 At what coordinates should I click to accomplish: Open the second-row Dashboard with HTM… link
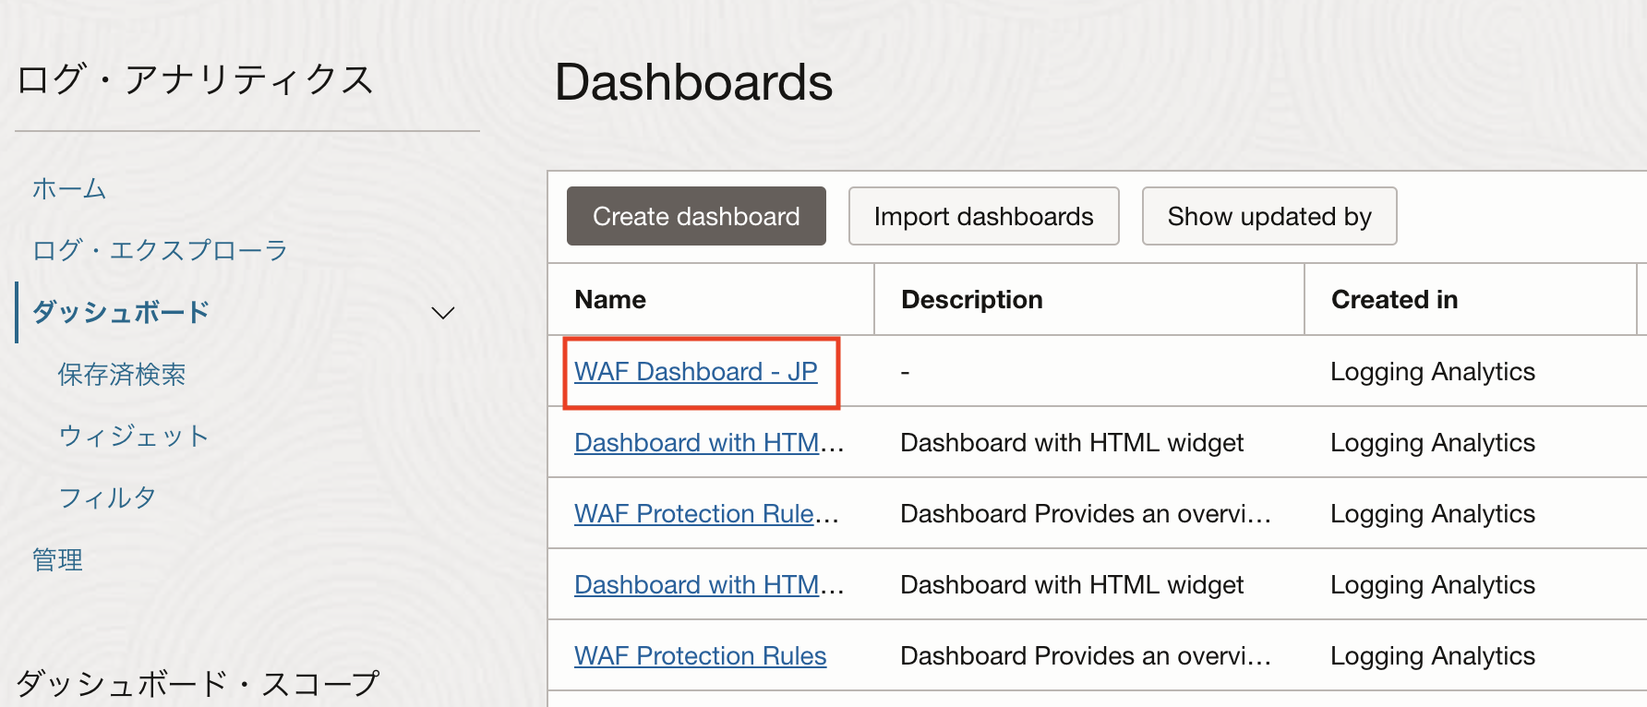point(707,443)
